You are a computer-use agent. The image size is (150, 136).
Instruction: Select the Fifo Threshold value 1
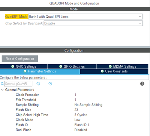75,100
